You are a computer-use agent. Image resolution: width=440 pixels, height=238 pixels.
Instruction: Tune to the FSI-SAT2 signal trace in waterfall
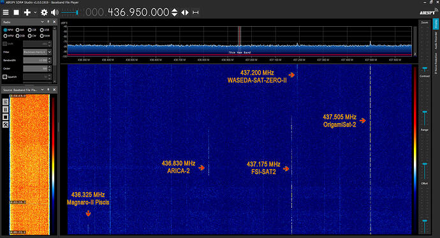click(291, 175)
